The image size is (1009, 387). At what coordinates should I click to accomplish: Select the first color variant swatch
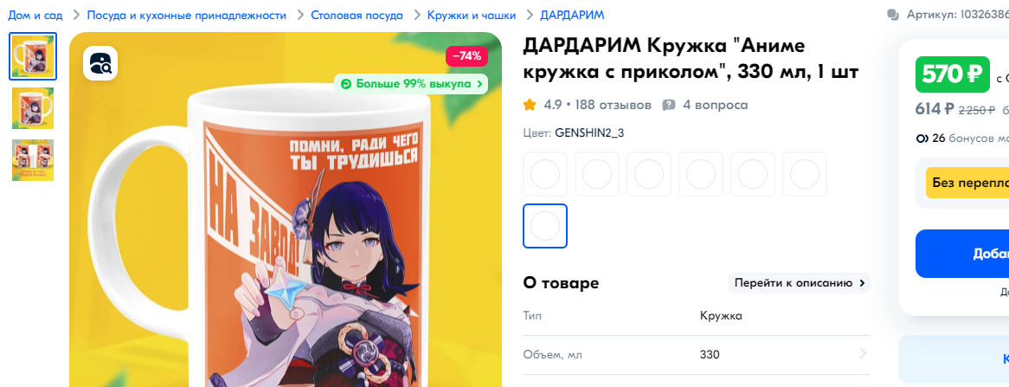coord(545,174)
